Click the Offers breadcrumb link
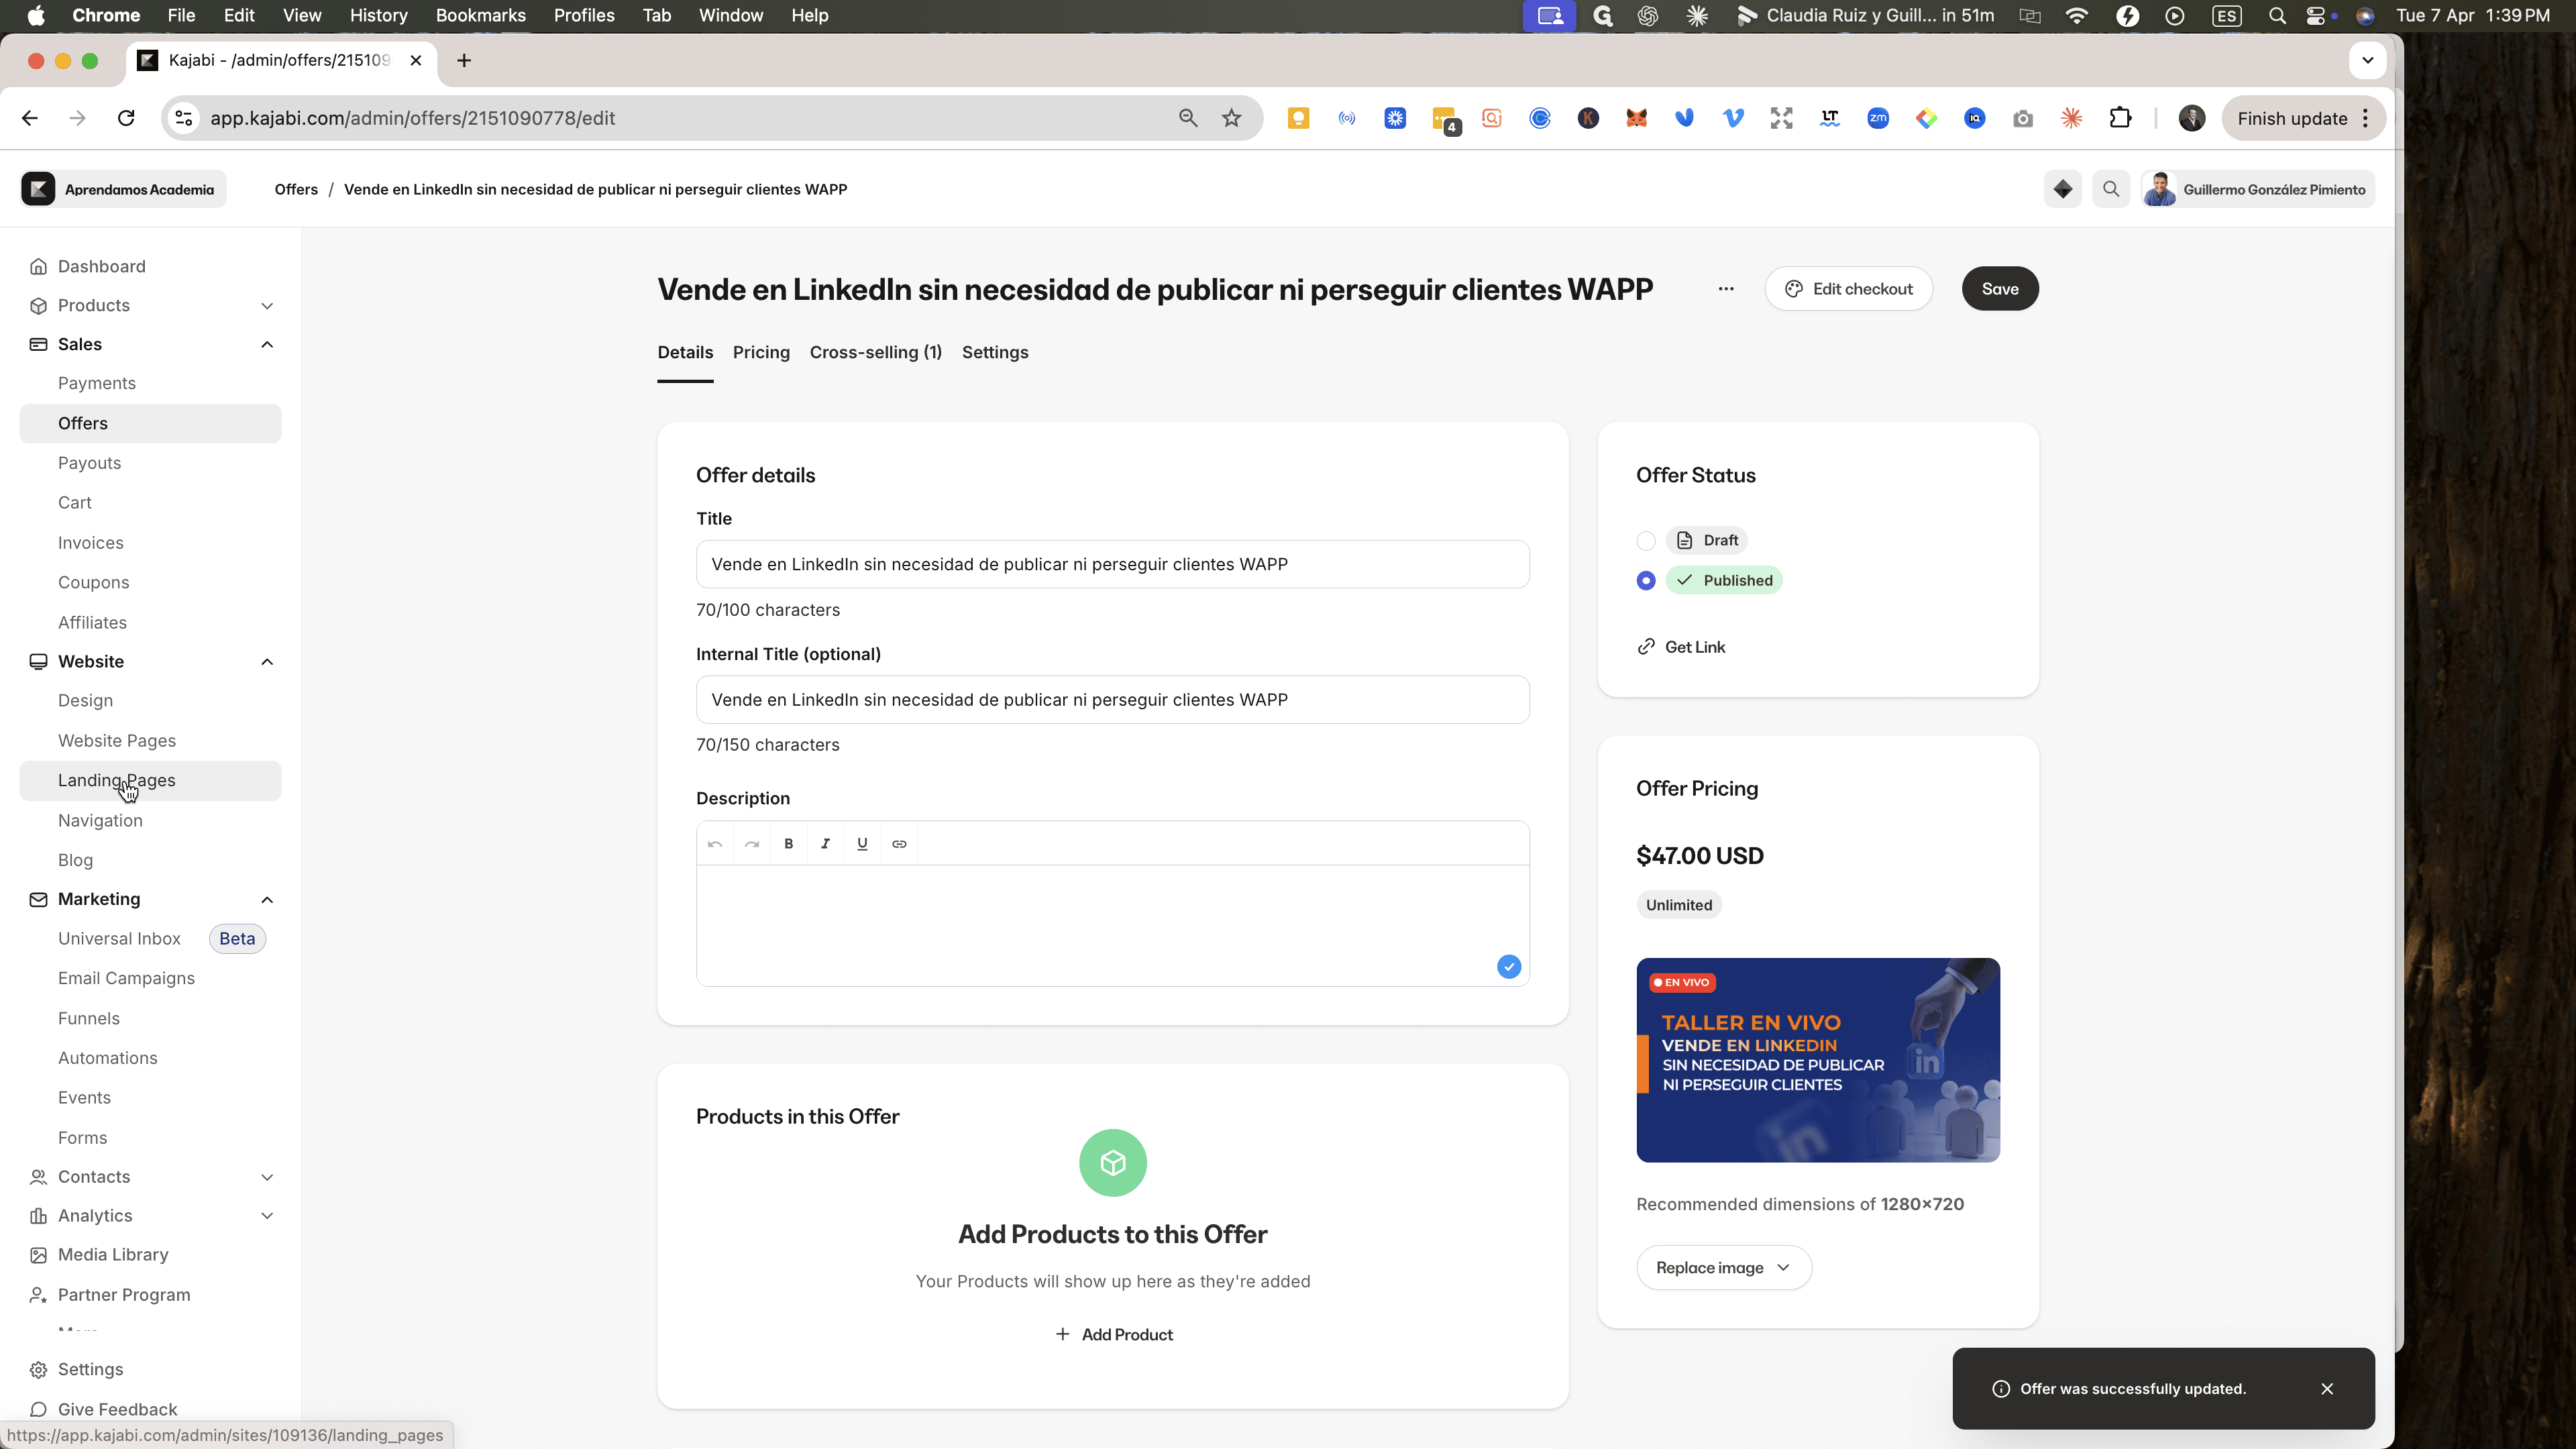Viewport: 2576px width, 1449px height. coord(296,189)
